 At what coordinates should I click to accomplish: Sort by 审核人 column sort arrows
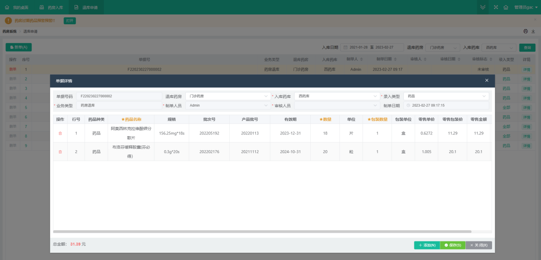[426, 59]
